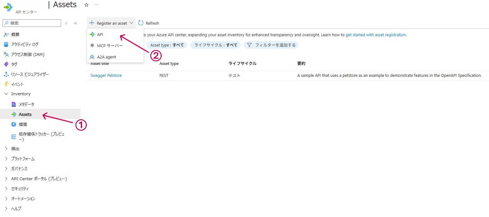Screen dimensions: 489x217
Task: Click the get started with asset registration link
Action: point(376,35)
